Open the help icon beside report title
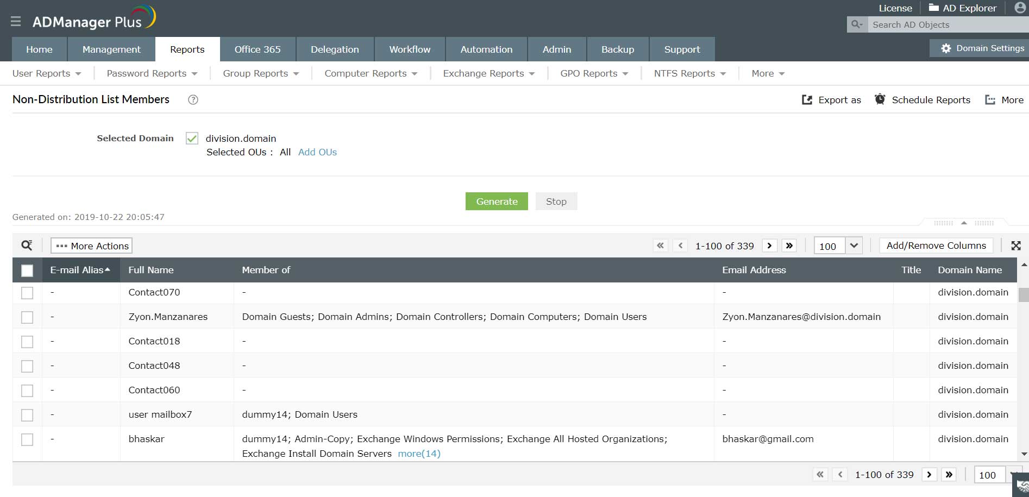Image resolution: width=1029 pixels, height=497 pixels. [193, 99]
